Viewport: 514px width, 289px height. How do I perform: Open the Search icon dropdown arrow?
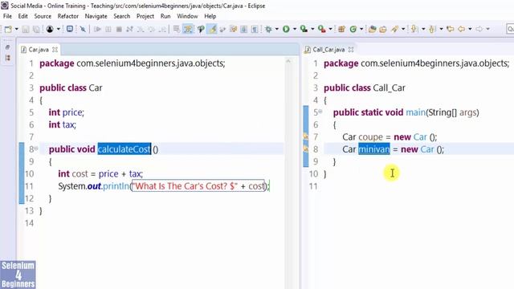(x=403, y=29)
